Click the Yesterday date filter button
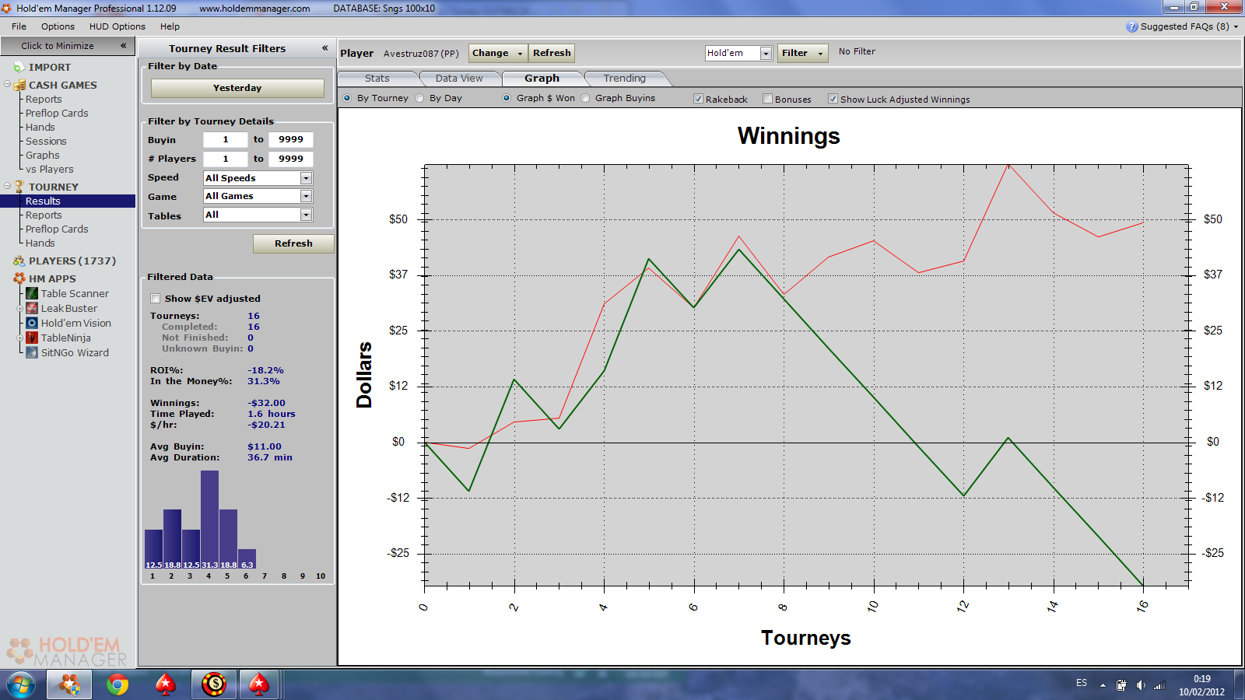Viewport: 1245px width, 700px height. [237, 88]
